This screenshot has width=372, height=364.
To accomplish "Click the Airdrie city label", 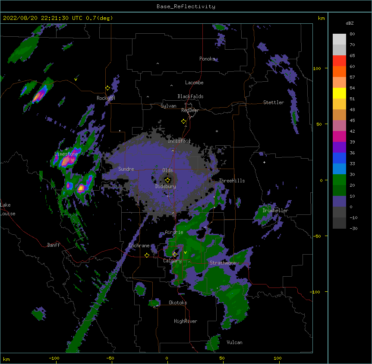I will (x=174, y=232).
